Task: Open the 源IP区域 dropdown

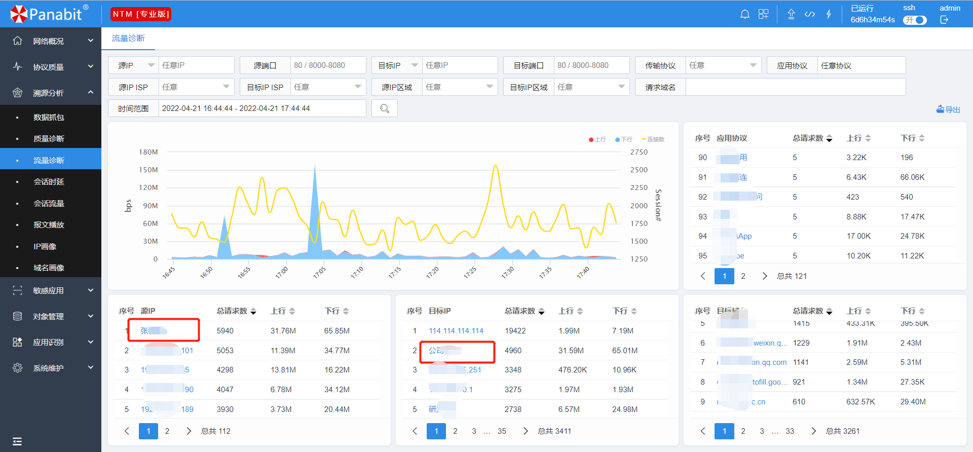Action: [x=460, y=87]
